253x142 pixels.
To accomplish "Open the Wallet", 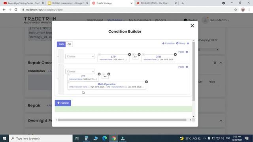I will tap(191, 20).
